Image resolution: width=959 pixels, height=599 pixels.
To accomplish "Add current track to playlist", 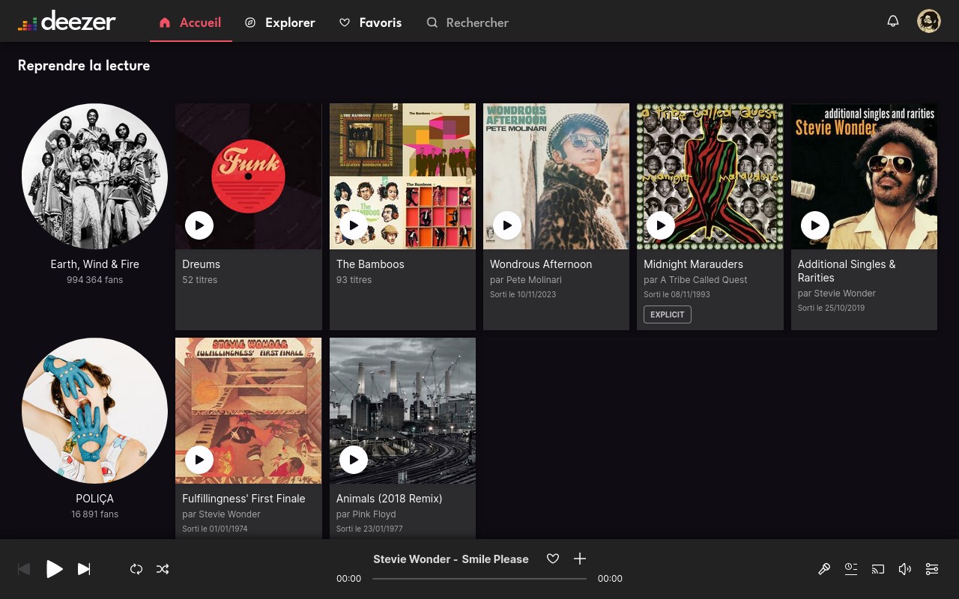I will click(579, 559).
